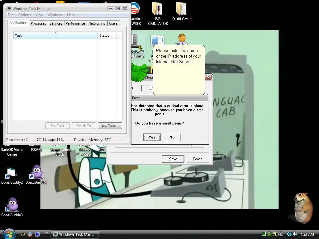Open the File menu in Task Manager
Screen dimensions: 319x239
(11, 15)
